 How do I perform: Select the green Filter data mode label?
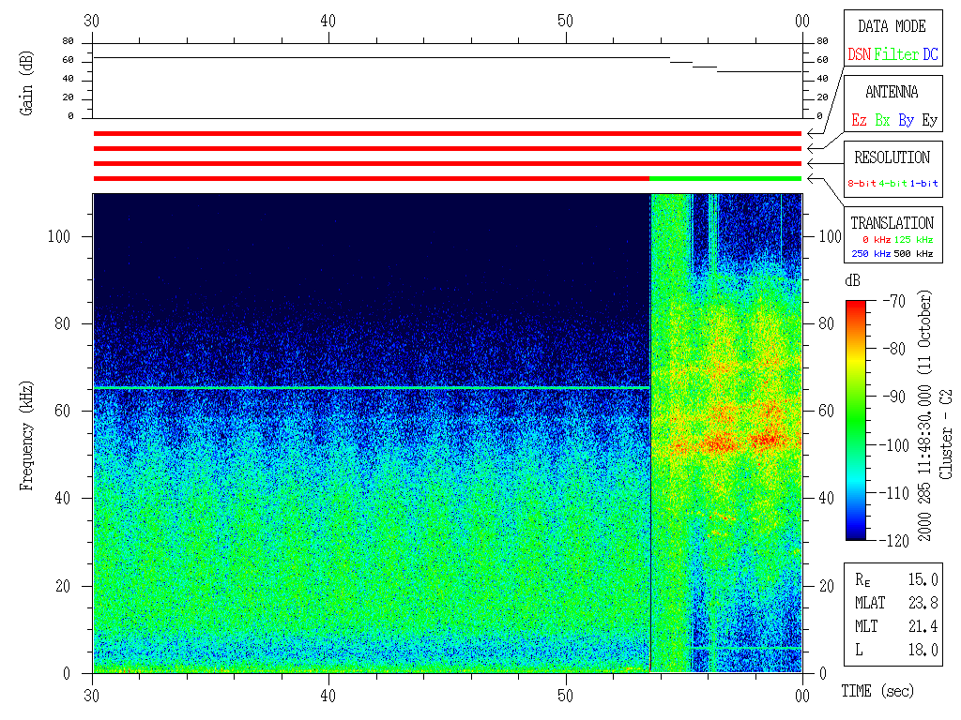896,54
